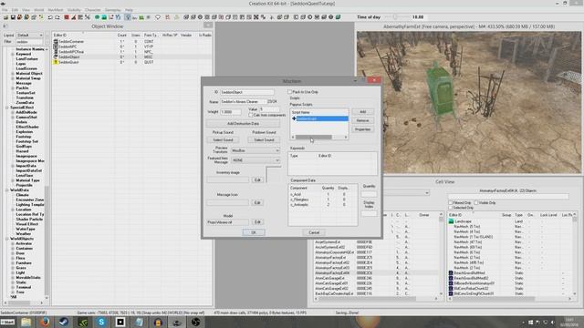
Task: Click SeddonQuest yellow icon in Object Window
Action: [56, 62]
